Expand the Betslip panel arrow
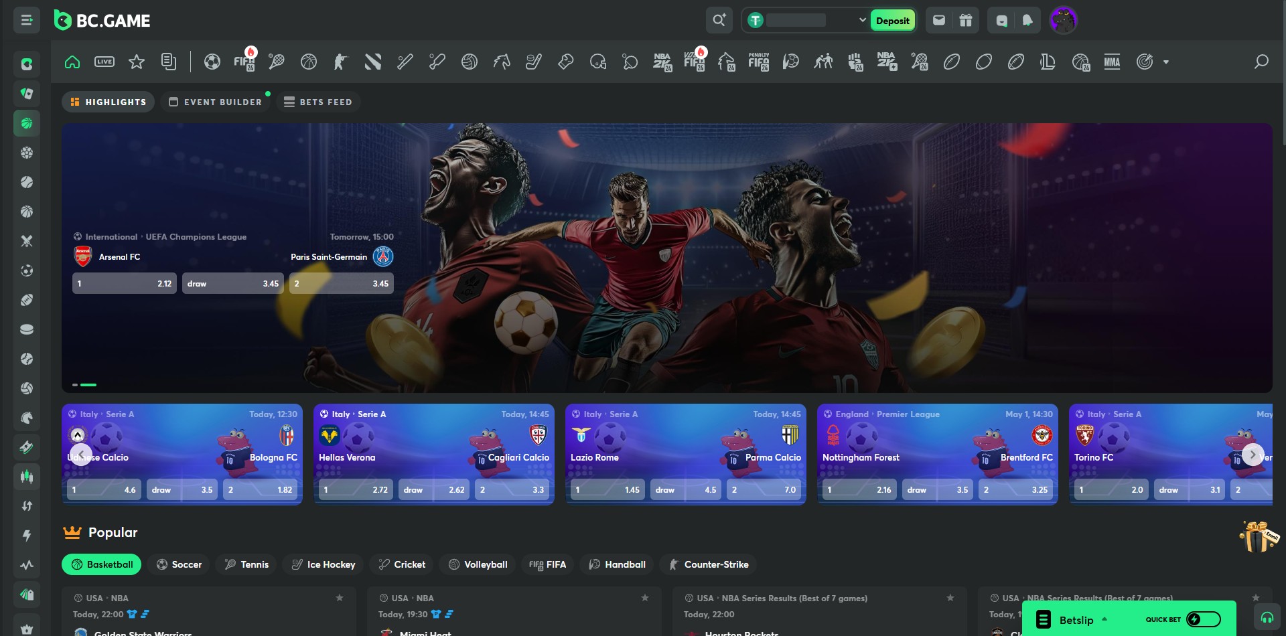The height and width of the screenshot is (636, 1286). 1104,619
